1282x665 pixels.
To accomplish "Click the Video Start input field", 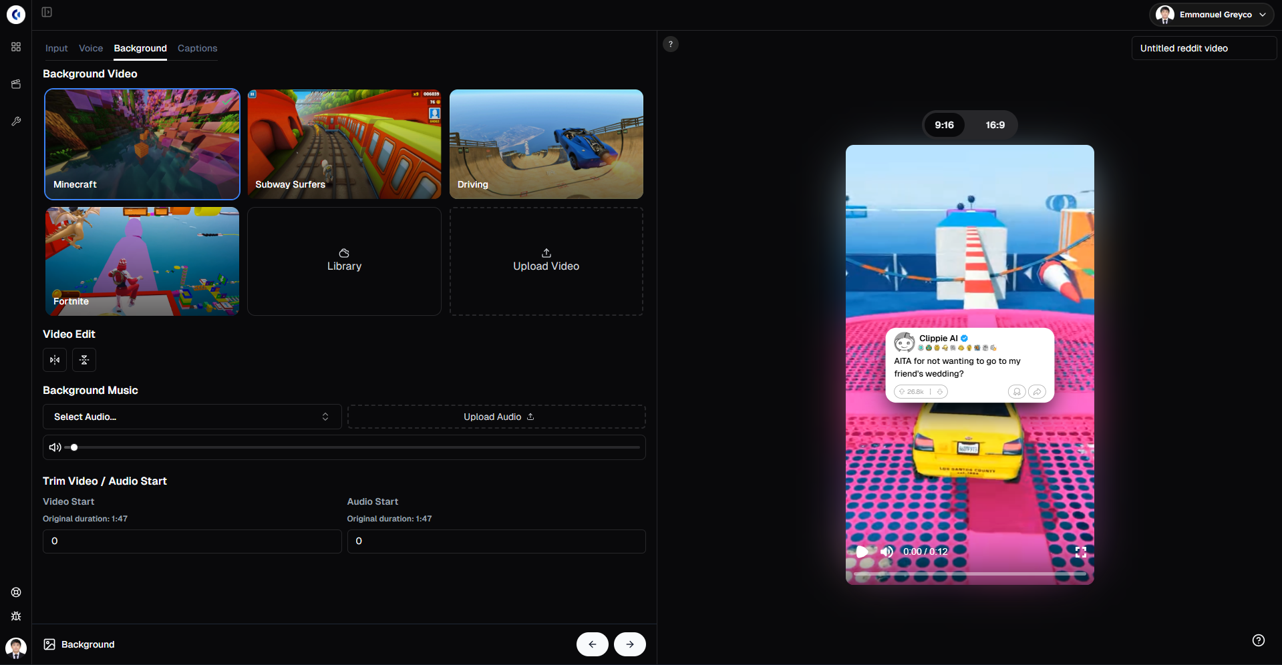I will click(x=192, y=541).
